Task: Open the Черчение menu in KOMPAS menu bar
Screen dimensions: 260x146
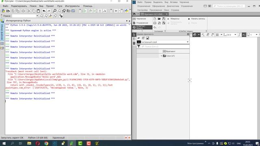Action: 184,2
